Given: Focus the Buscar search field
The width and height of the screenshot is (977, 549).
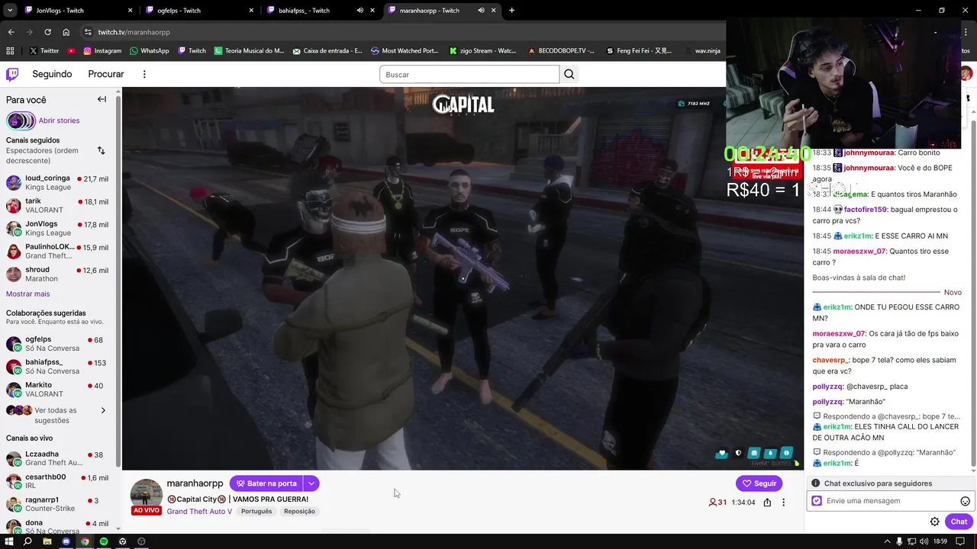Looking at the screenshot, I should coord(469,74).
